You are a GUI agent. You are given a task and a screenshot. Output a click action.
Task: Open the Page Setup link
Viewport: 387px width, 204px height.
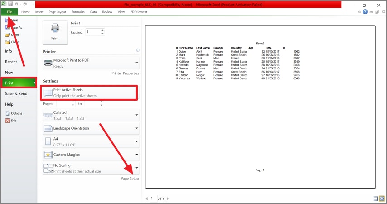point(130,178)
